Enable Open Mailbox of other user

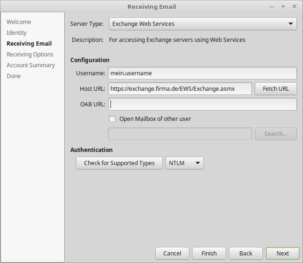(112, 119)
